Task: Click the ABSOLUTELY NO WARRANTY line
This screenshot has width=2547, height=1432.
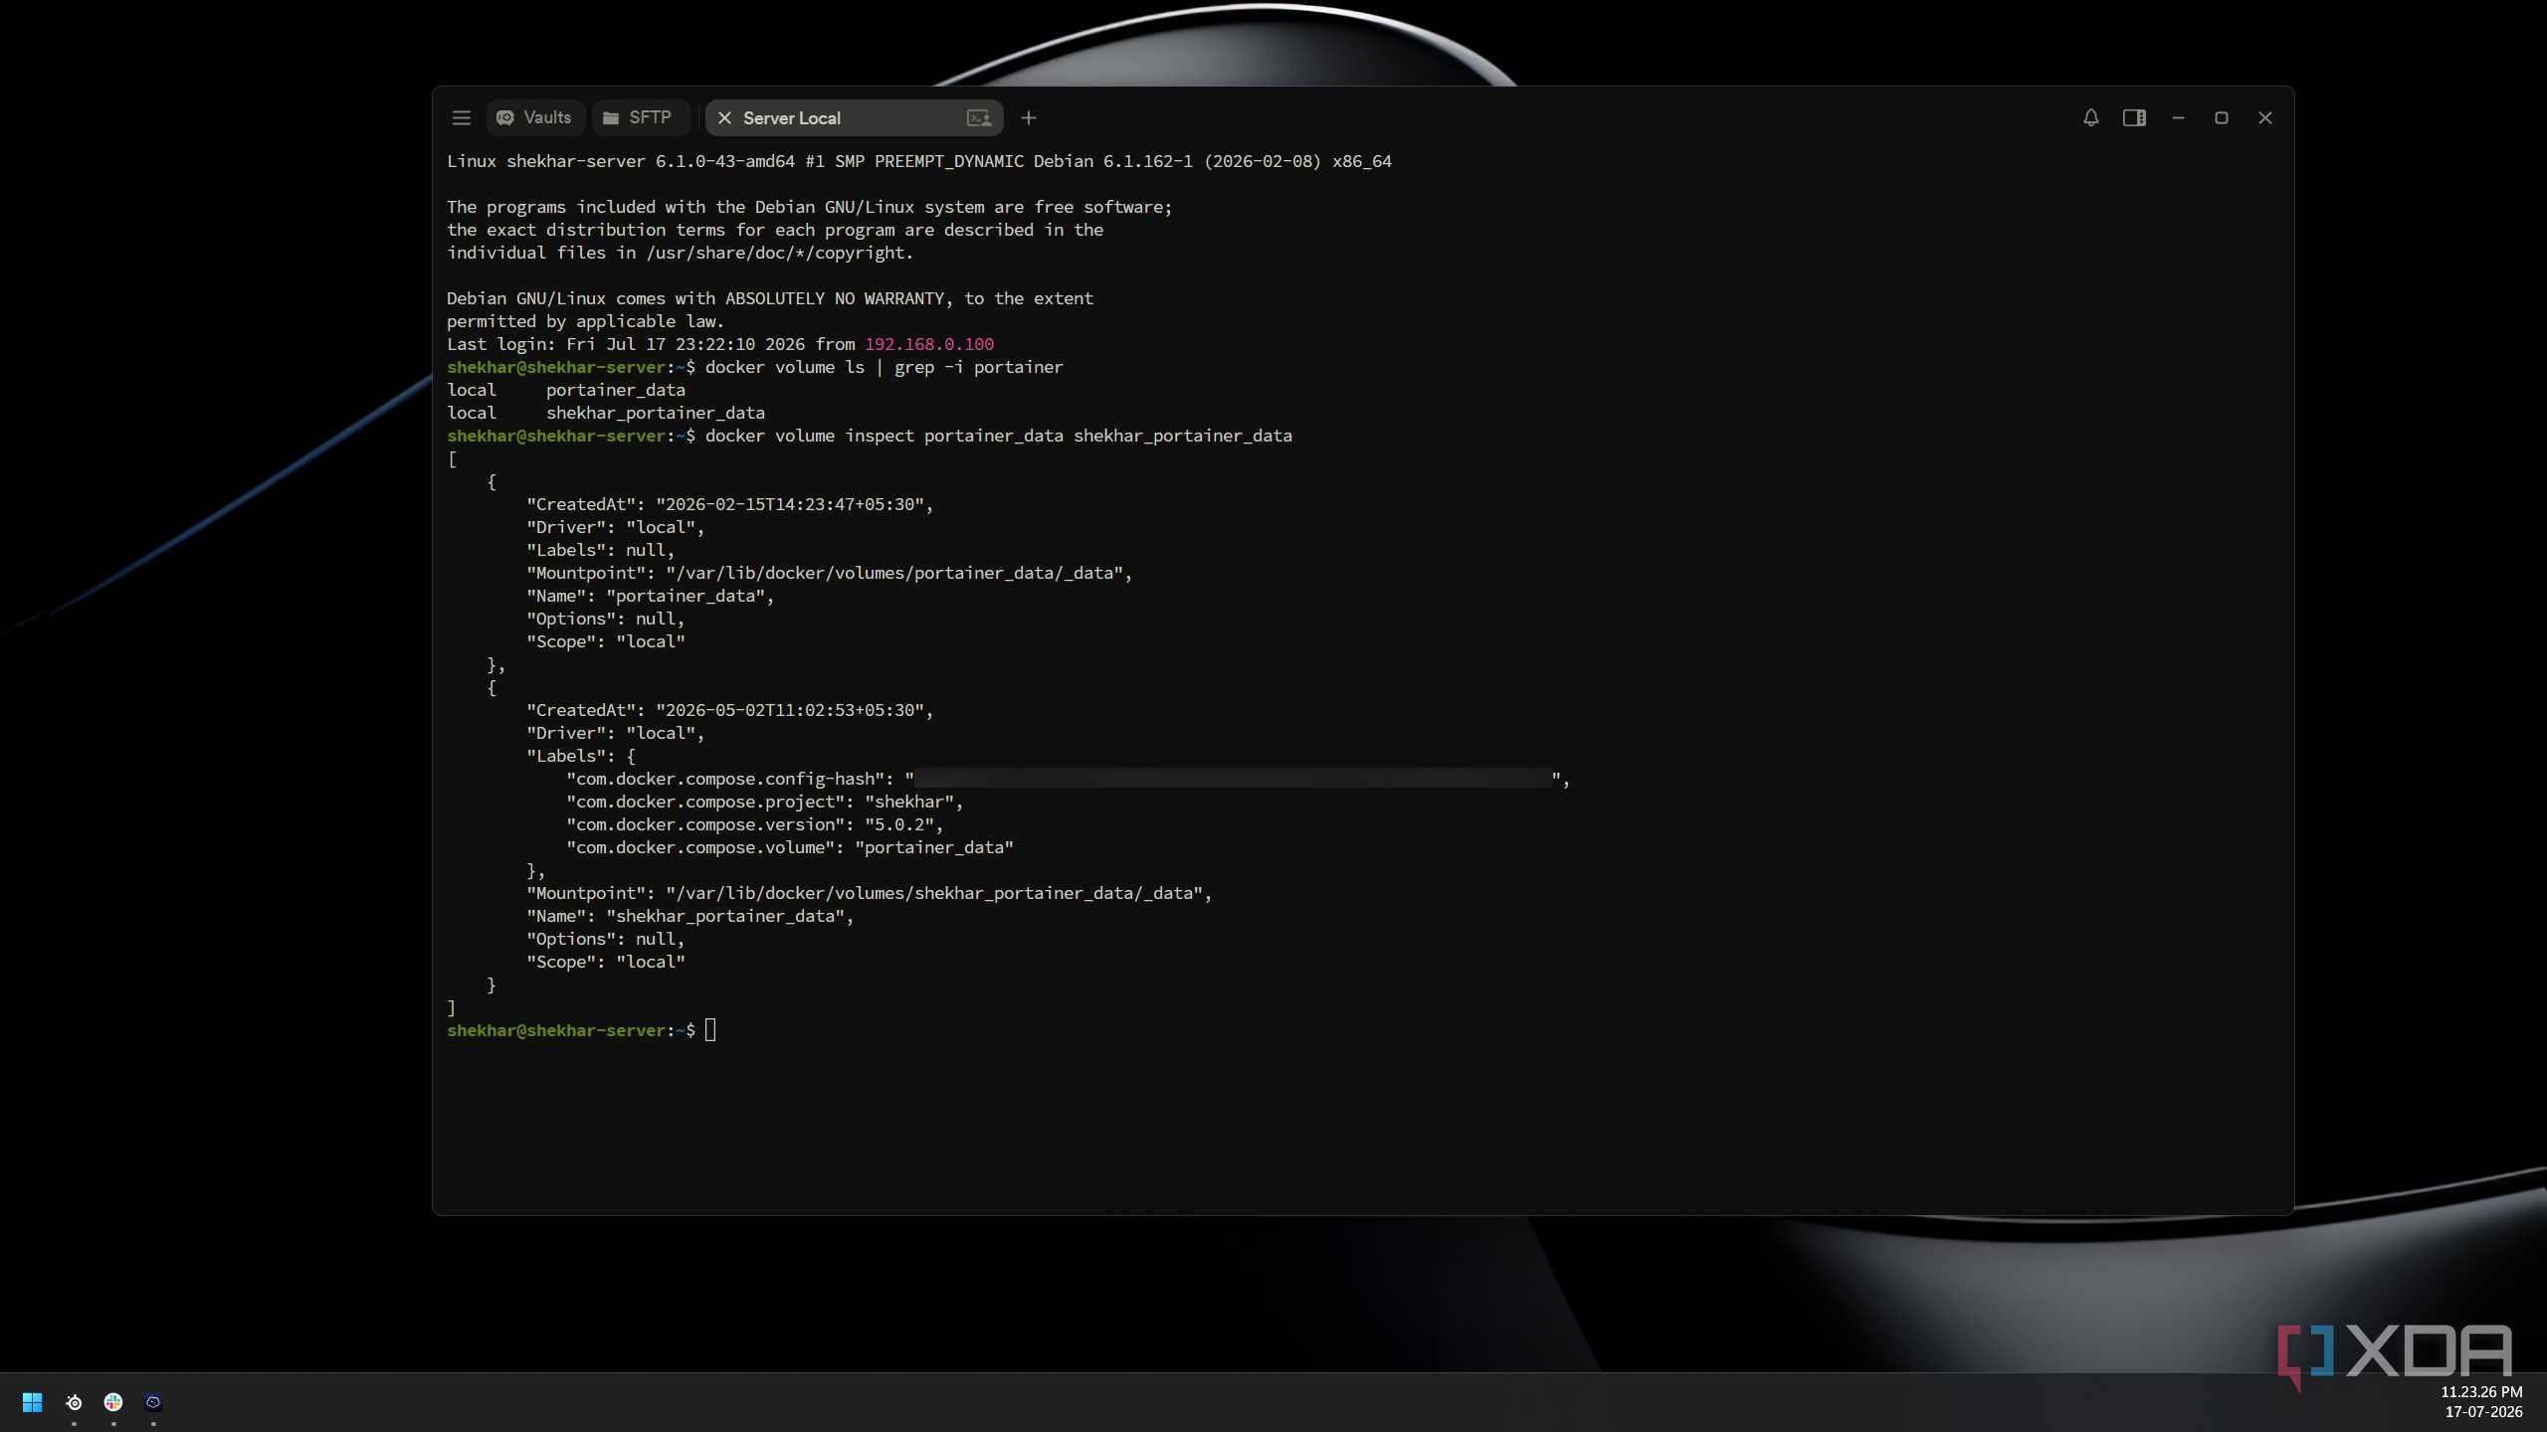Action: pyautogui.click(x=769, y=298)
